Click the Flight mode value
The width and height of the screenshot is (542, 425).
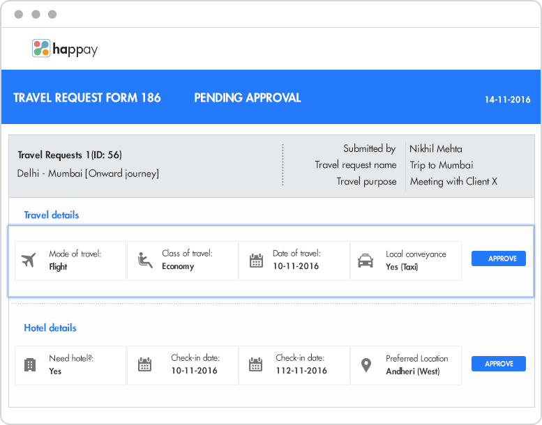click(x=58, y=267)
